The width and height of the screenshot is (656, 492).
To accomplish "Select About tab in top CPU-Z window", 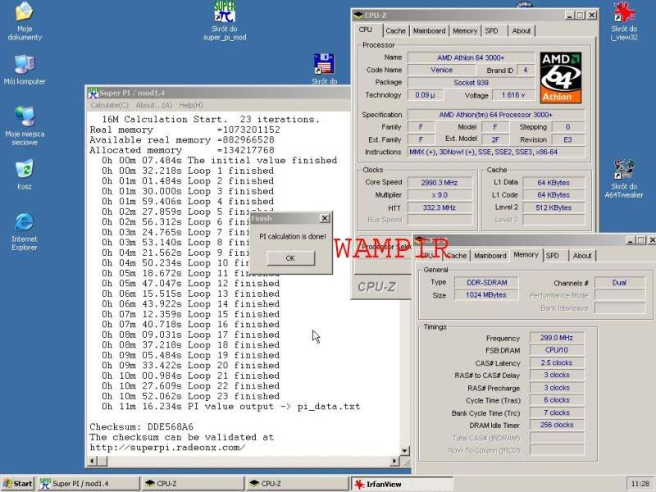I will [522, 31].
